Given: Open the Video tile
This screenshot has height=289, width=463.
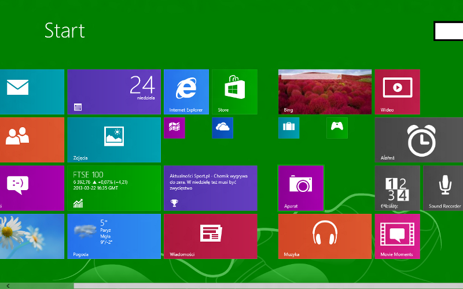Looking at the screenshot, I should pos(398,92).
